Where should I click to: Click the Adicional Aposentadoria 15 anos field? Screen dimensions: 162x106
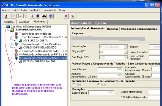point(156,69)
